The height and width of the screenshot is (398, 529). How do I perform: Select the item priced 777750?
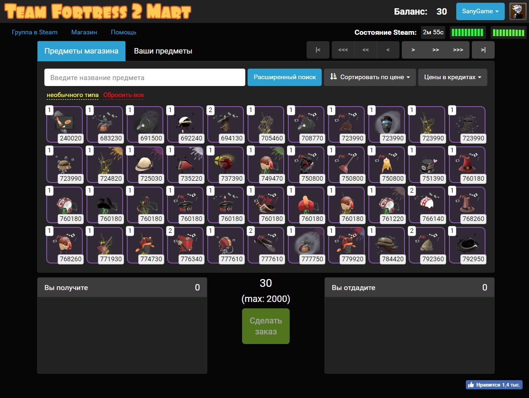click(x=306, y=245)
